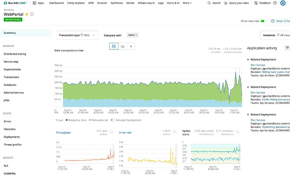Go to Browser in the top navigation
This screenshot has height=175, width=290.
tap(102, 3)
